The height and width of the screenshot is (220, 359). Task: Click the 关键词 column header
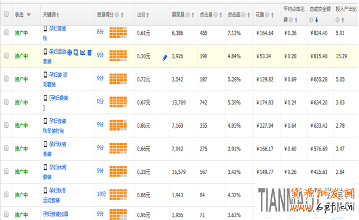click(49, 15)
